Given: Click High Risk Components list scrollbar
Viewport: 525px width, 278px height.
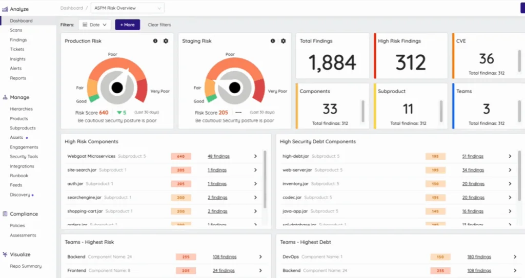Looking at the screenshot, I should point(265,179).
